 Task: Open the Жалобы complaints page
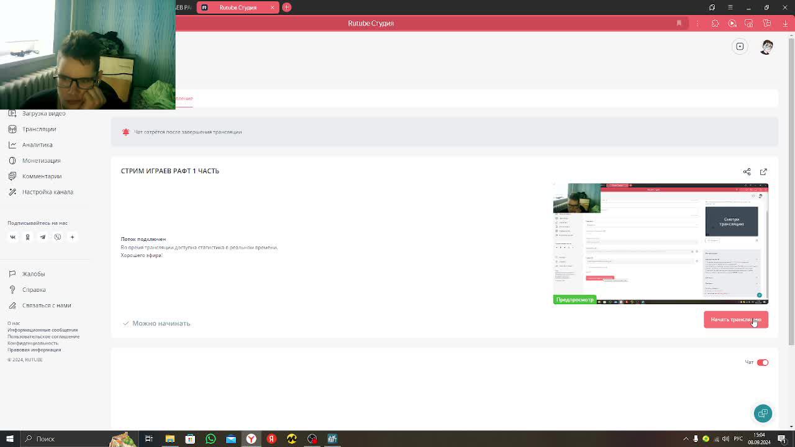[x=27, y=274]
